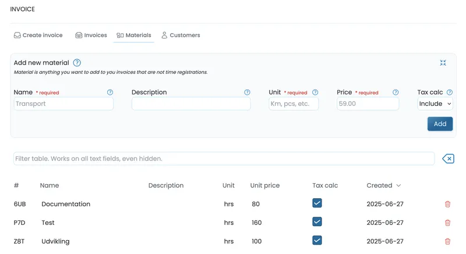Show help for Tax calc
466x254 pixels.
point(449,92)
